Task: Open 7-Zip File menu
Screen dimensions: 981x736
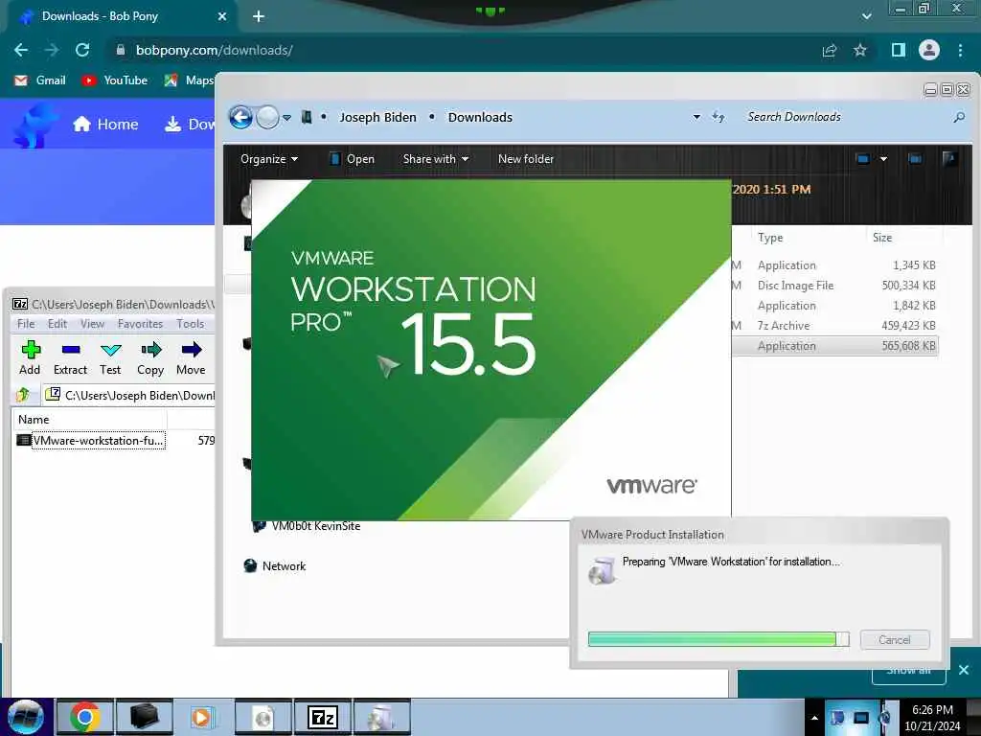Action: (26, 324)
